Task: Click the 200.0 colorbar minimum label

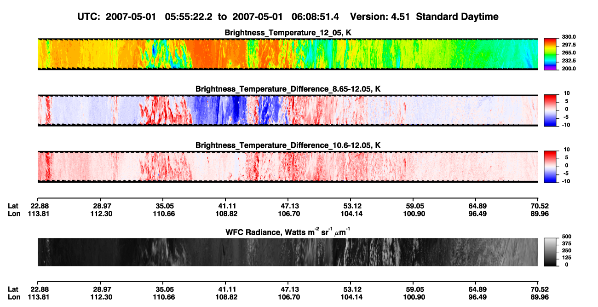Action: tap(569, 68)
